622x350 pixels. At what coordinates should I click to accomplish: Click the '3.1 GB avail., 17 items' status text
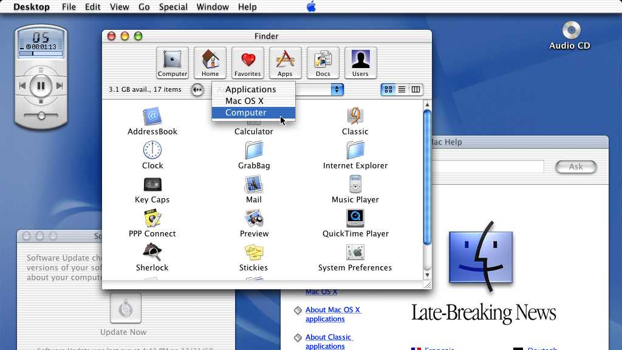tap(145, 90)
